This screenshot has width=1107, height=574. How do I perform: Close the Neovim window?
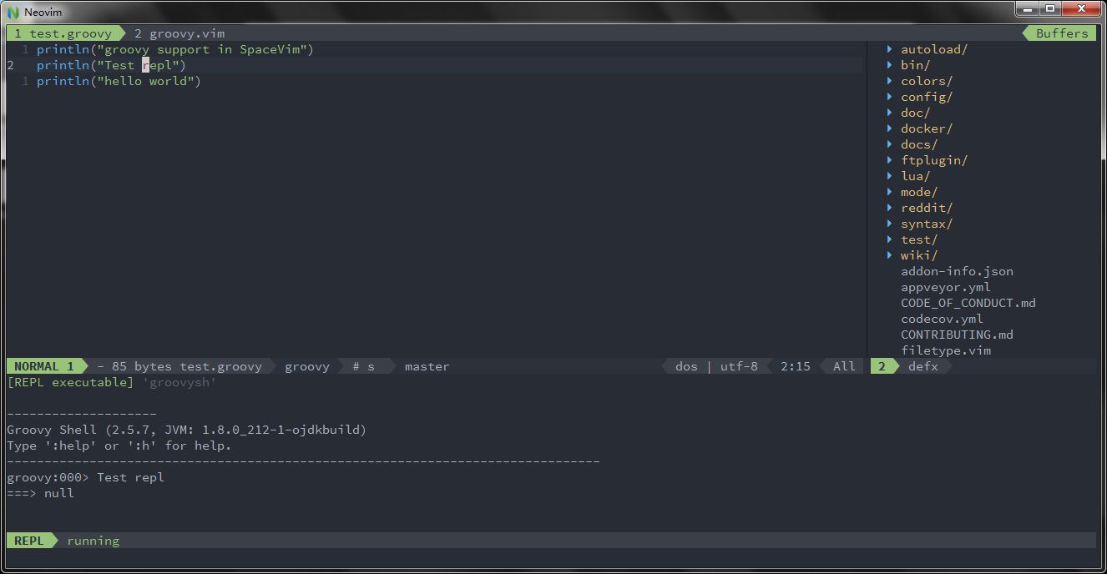point(1081,8)
